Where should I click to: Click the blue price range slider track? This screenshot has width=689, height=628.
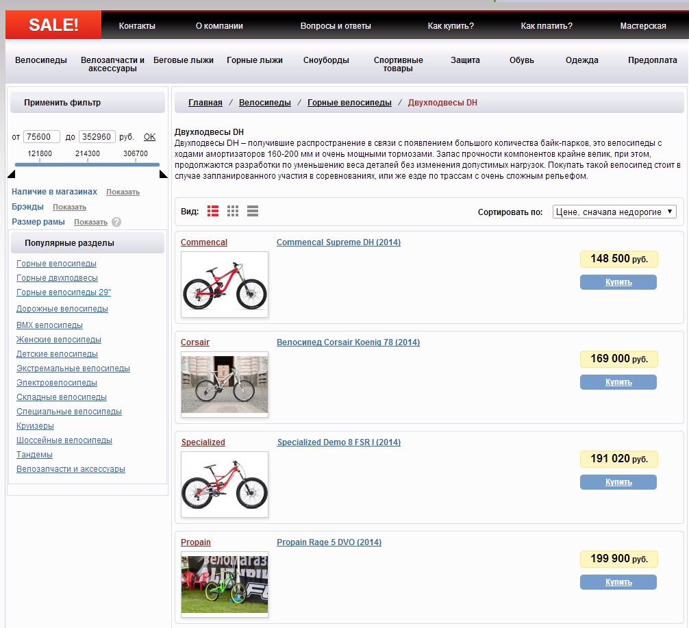(x=87, y=165)
